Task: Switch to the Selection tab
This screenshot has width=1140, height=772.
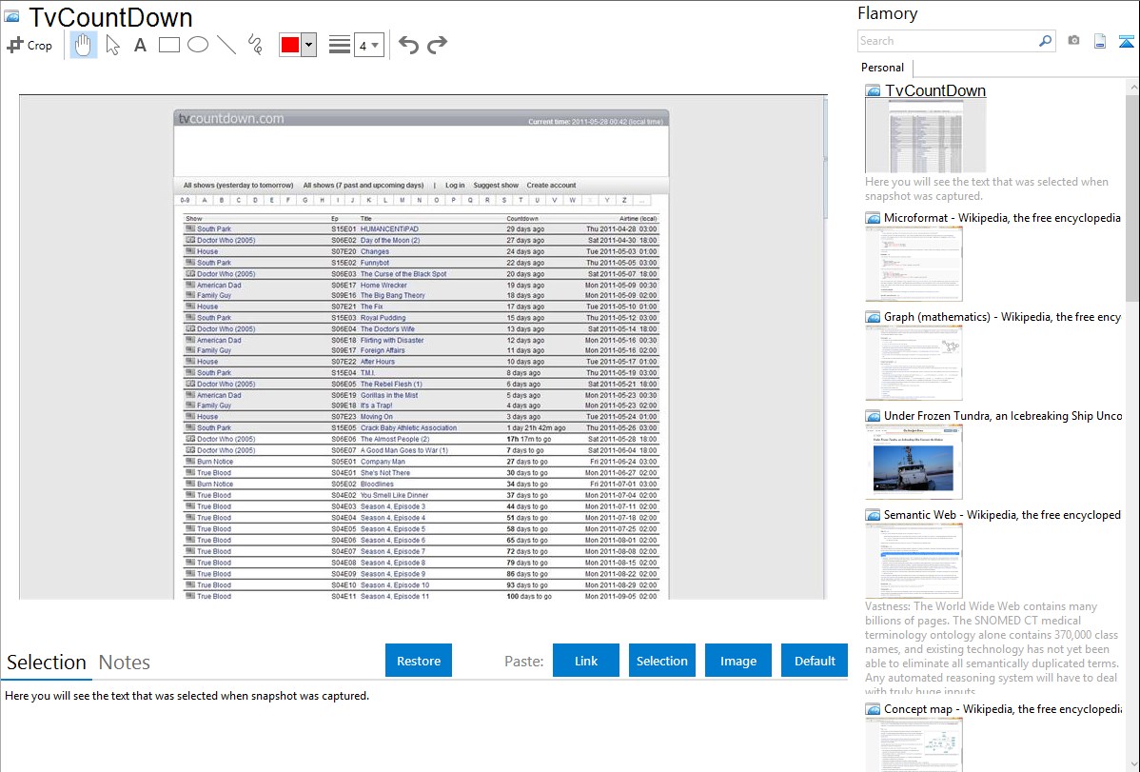Action: click(x=47, y=663)
